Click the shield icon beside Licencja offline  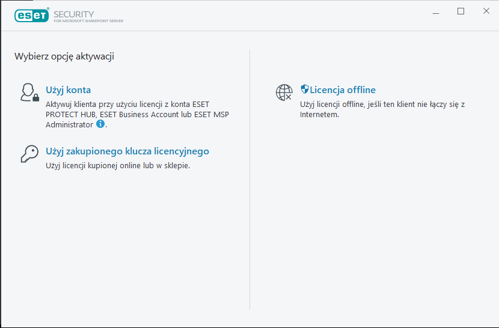[305, 89]
